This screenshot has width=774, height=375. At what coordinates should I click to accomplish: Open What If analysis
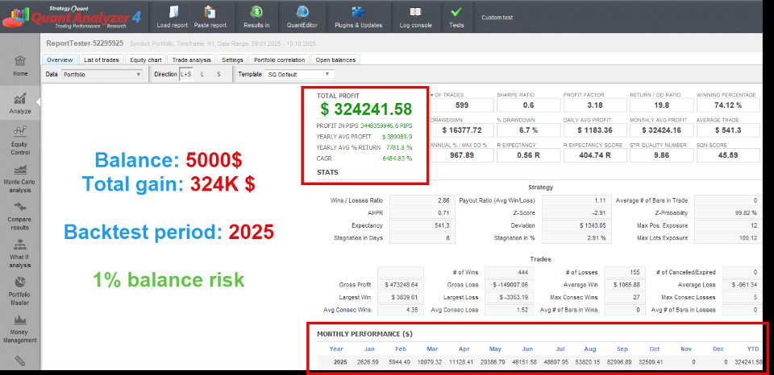point(20,253)
